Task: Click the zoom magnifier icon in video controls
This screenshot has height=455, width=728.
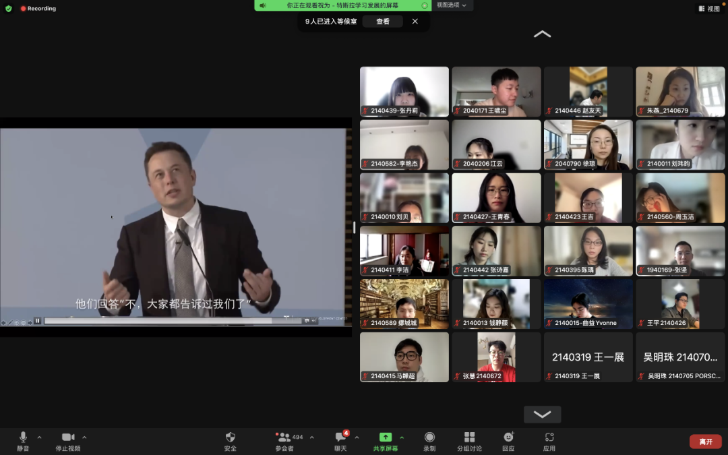Action: coord(23,323)
